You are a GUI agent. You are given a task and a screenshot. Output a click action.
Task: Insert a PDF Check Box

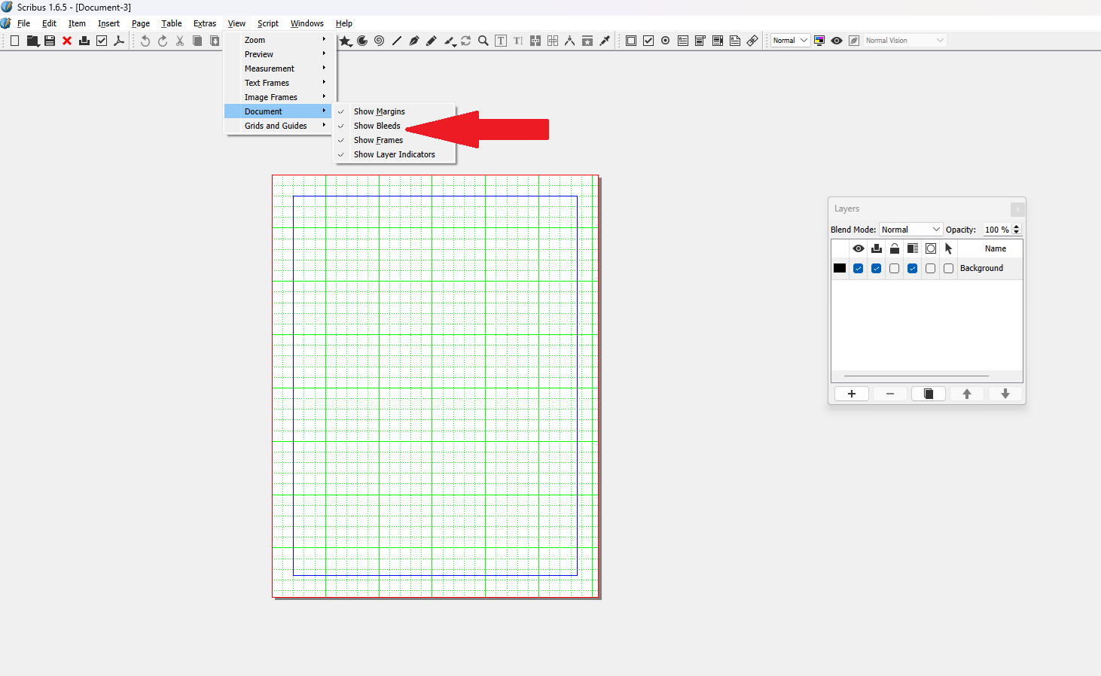click(648, 41)
